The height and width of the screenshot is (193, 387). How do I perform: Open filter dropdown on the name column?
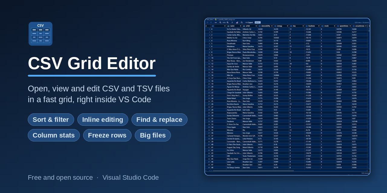[x=240, y=26]
